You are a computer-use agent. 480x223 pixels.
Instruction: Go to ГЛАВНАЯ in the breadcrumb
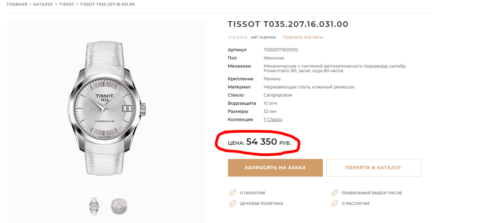click(x=17, y=4)
